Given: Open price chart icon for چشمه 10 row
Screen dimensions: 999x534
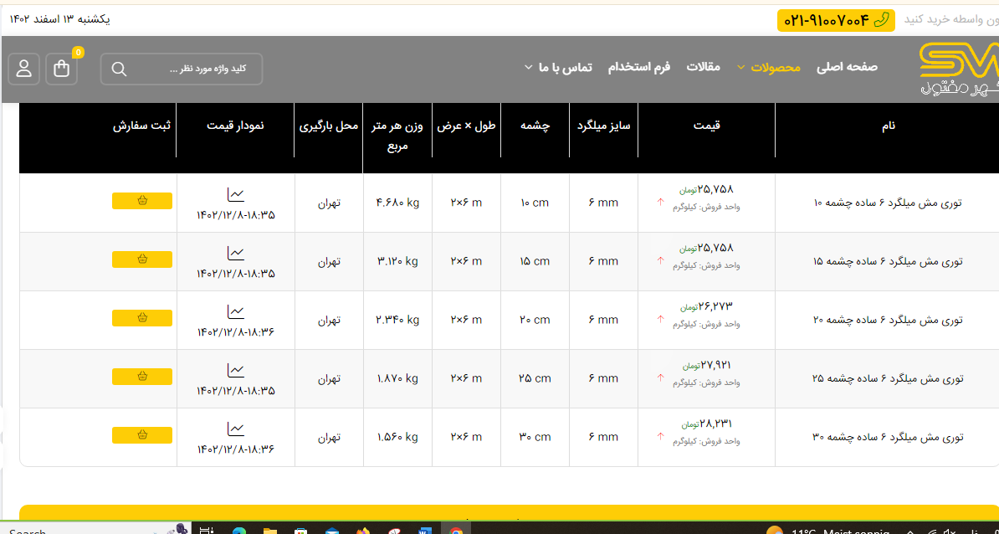Looking at the screenshot, I should click(x=236, y=194).
